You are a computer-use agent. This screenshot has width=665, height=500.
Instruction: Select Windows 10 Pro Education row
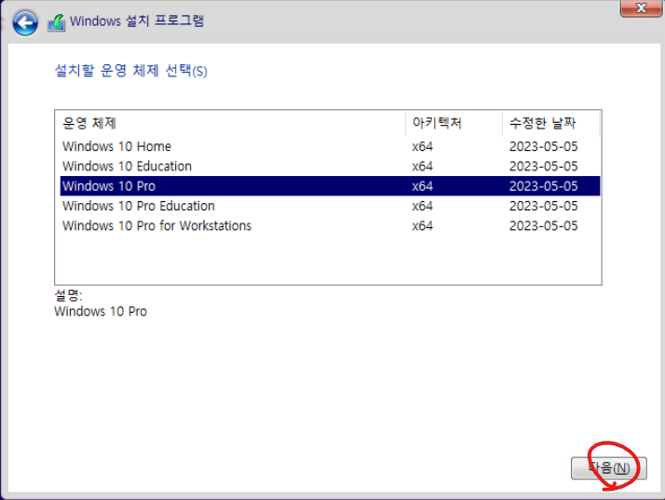[x=330, y=206]
